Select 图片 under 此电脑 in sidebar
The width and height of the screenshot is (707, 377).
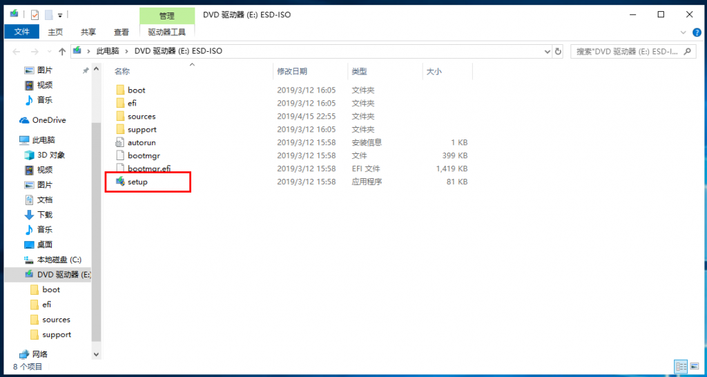coord(45,185)
